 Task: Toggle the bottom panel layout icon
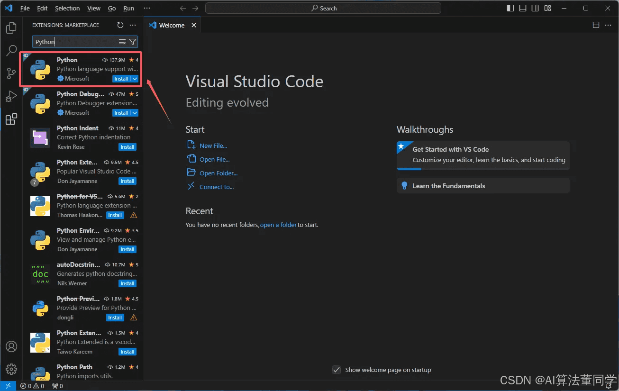[x=523, y=8]
